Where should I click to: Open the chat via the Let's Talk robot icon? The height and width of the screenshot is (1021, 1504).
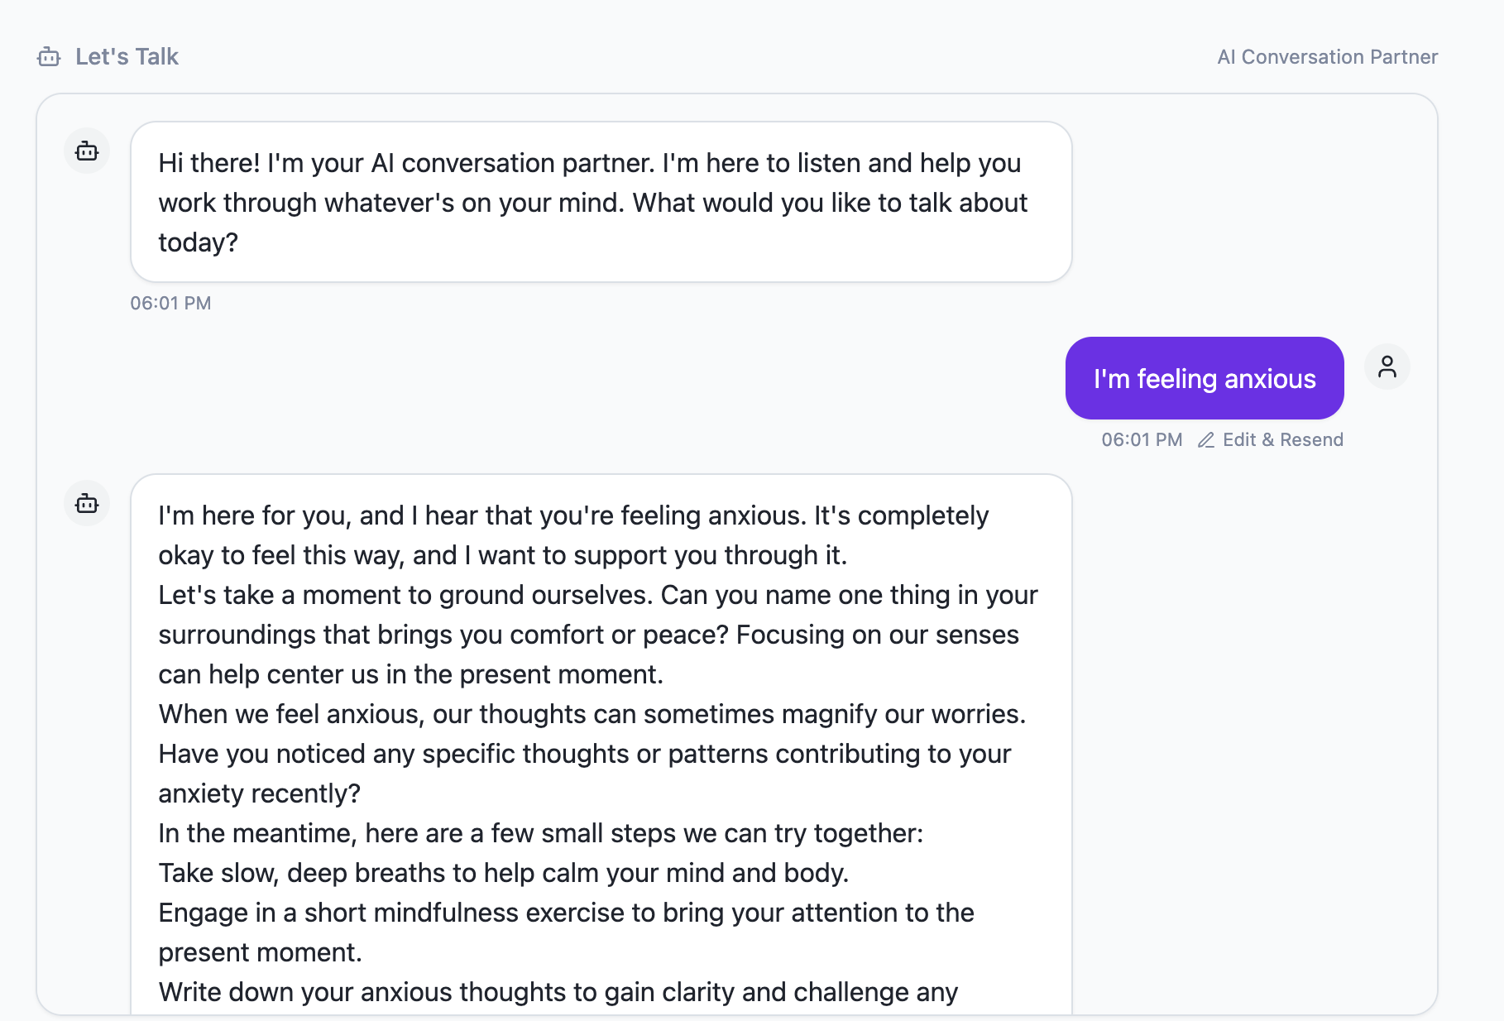49,56
